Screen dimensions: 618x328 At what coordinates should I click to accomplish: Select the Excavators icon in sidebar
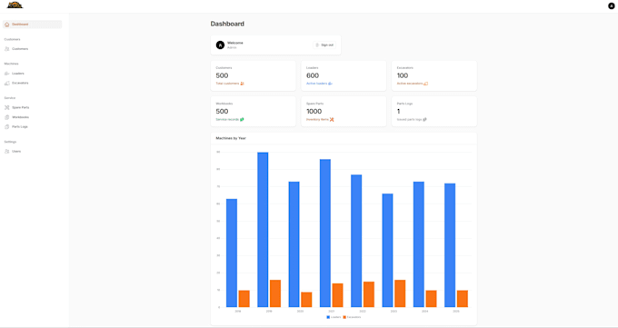6,84
